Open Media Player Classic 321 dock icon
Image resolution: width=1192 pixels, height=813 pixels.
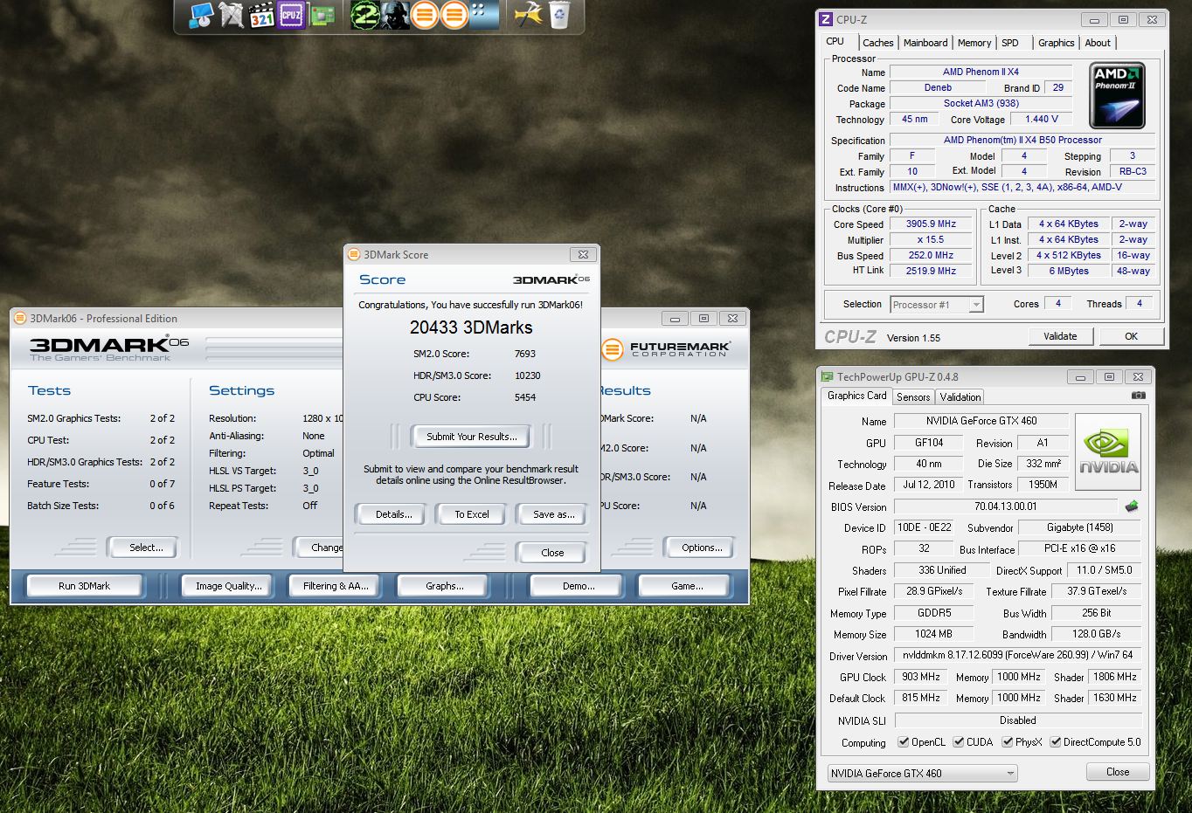[x=261, y=15]
